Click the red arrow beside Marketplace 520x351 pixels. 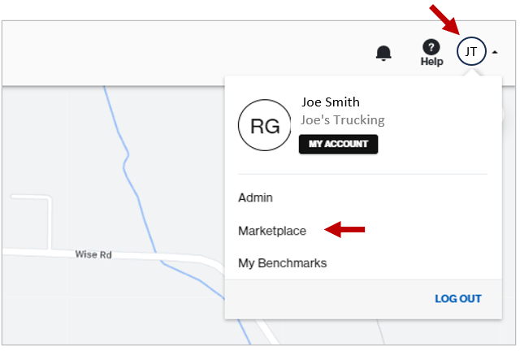point(344,230)
